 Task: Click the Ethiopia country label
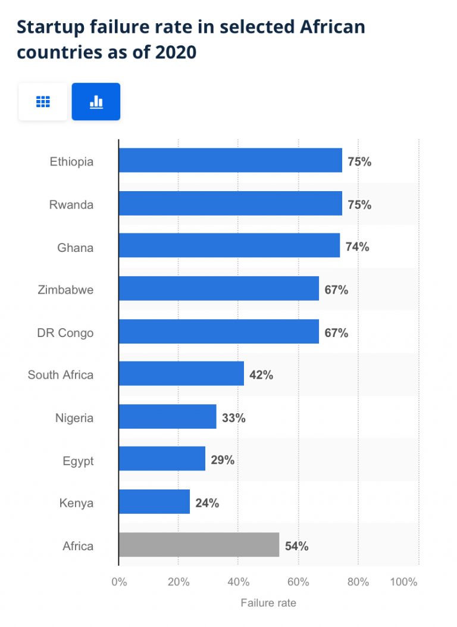pyautogui.click(x=71, y=161)
